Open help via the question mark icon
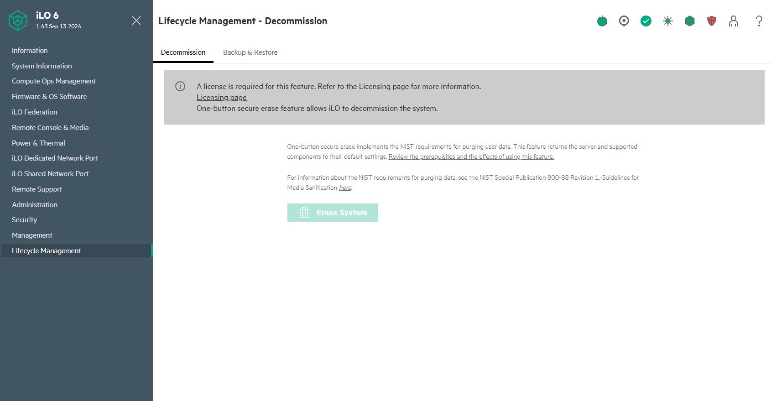Viewport: 771px width, 401px height. click(x=759, y=21)
